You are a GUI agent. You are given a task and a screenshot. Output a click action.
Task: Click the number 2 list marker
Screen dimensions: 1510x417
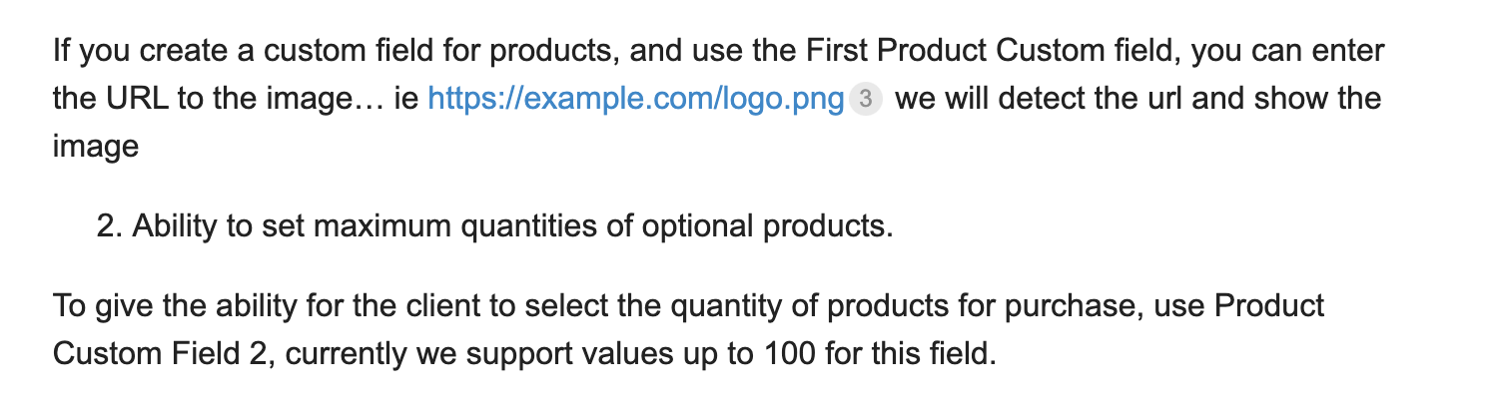109,227
